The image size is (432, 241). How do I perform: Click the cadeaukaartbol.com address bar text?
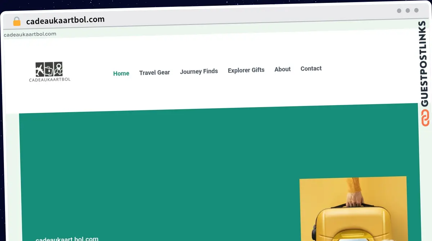(65, 20)
